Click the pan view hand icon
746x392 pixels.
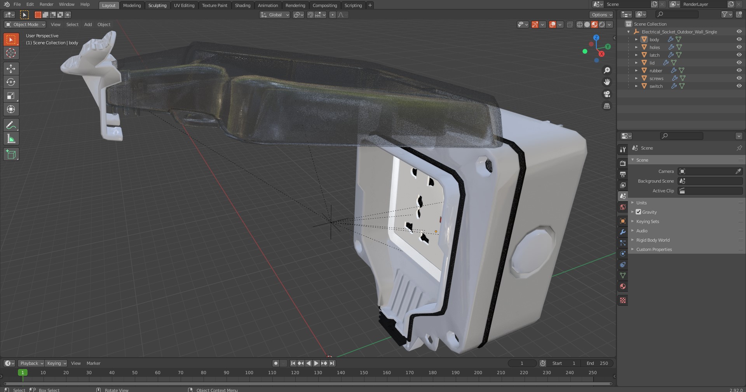point(607,82)
